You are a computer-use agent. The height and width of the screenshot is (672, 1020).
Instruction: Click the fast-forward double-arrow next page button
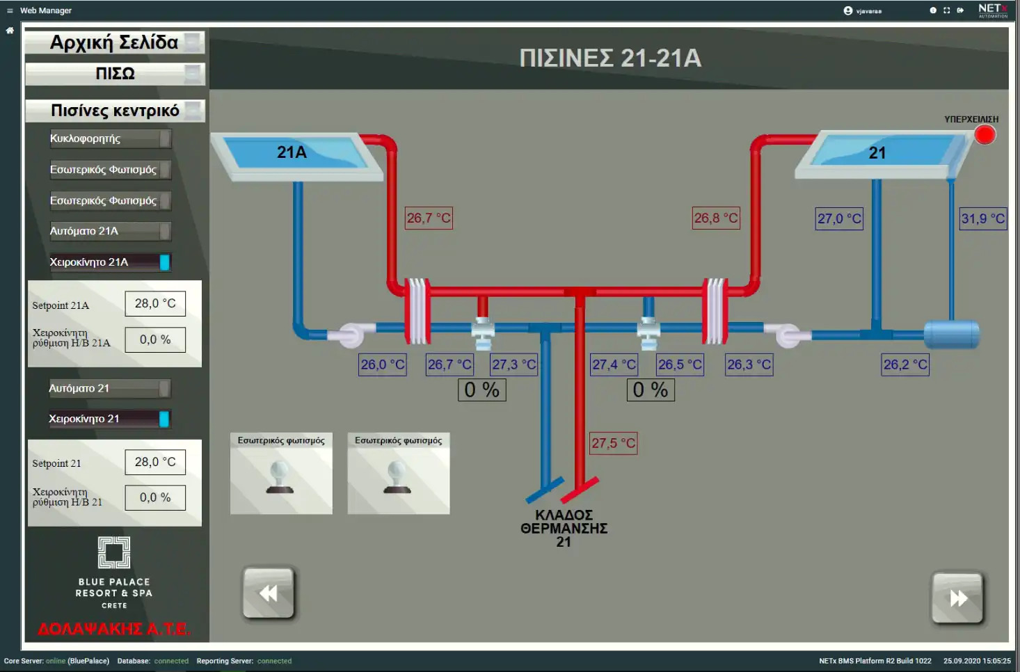(x=958, y=598)
